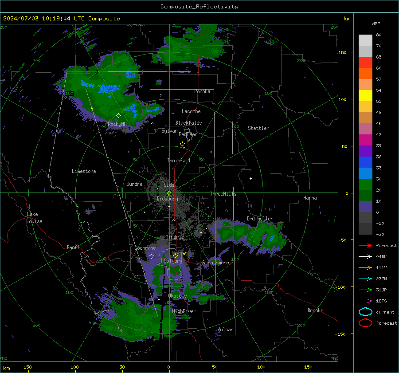Click the yellow diamond marker above RockyMH
Image resolution: width=399 pixels, height=373 pixels.
pyautogui.click(x=118, y=116)
